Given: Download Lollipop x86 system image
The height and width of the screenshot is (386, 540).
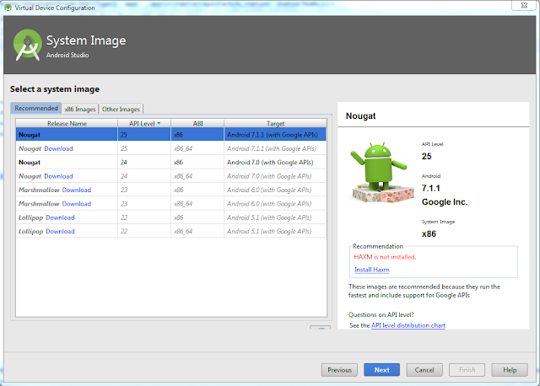Looking at the screenshot, I should [x=60, y=217].
